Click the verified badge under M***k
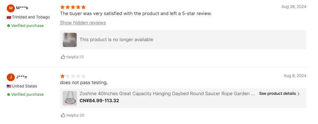This screenshot has height=124, width=318. (9, 26)
